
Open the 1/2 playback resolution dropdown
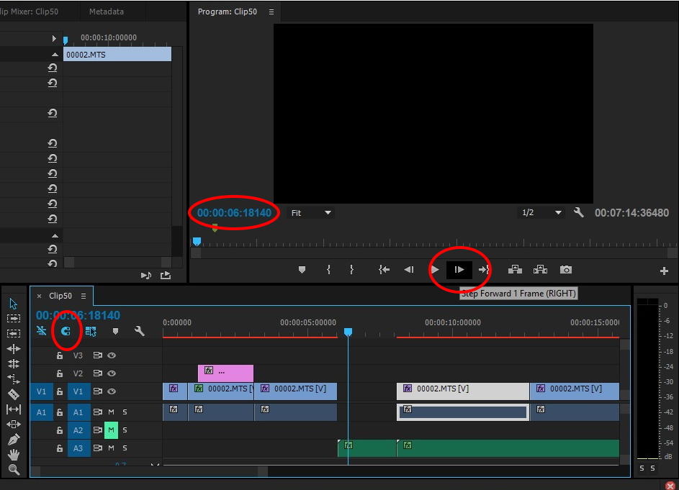click(541, 213)
